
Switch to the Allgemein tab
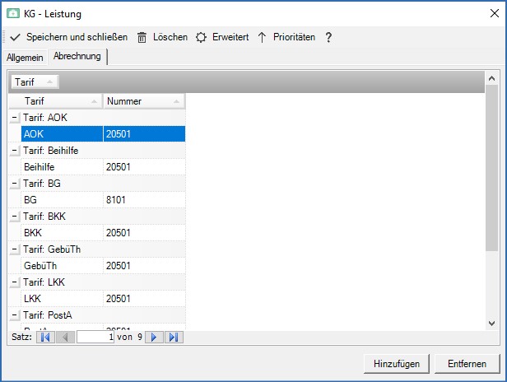(25, 57)
